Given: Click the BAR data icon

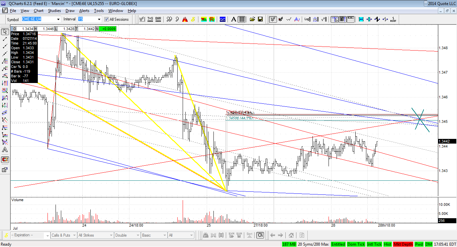Looking at the screenshot, I should (158, 19).
